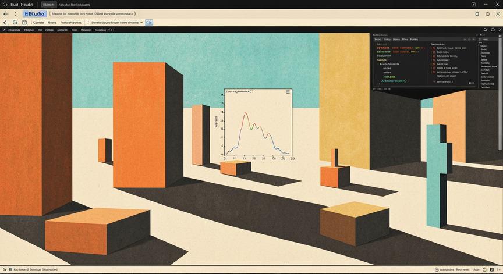Click the first small icon right of the panel tabs
This screenshot has width=503, height=274.
pos(465,40)
